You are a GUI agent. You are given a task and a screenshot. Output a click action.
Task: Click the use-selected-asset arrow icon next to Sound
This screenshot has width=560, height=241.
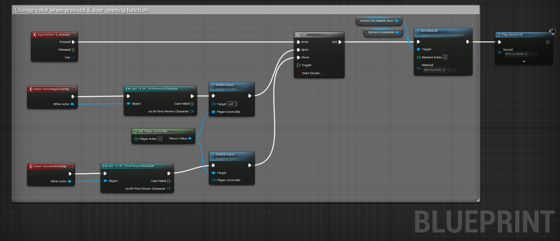point(532,54)
